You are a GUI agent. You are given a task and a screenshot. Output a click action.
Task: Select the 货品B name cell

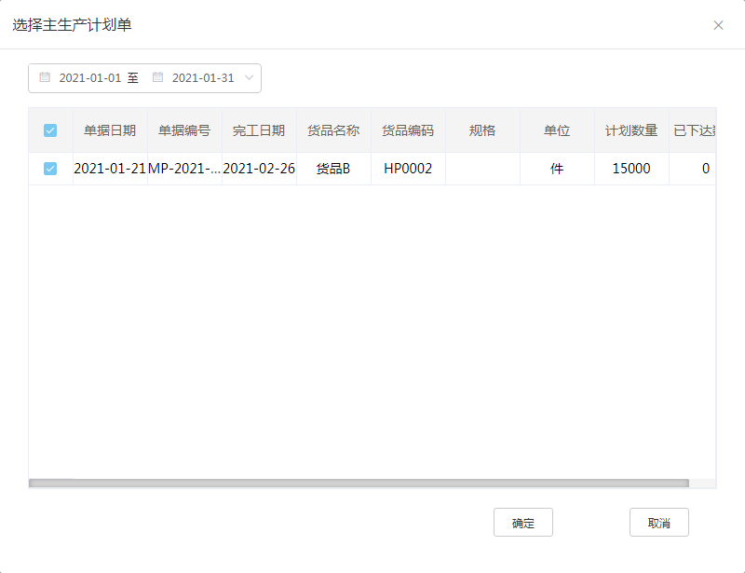point(333,169)
